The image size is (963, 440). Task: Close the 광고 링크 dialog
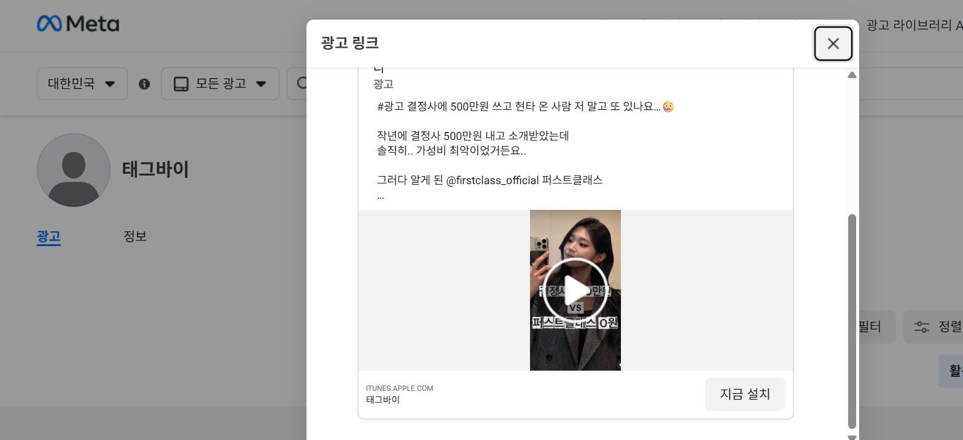[833, 44]
